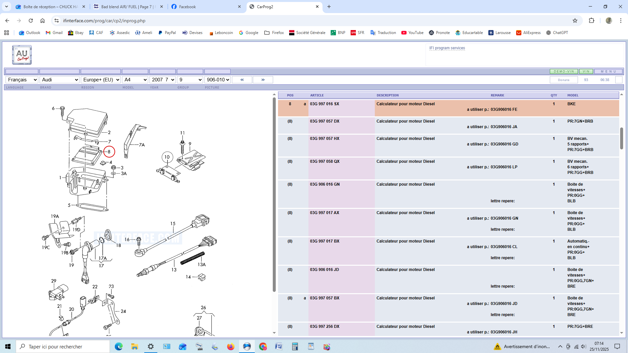Select the circled part 10 in the diagram

(x=167, y=157)
